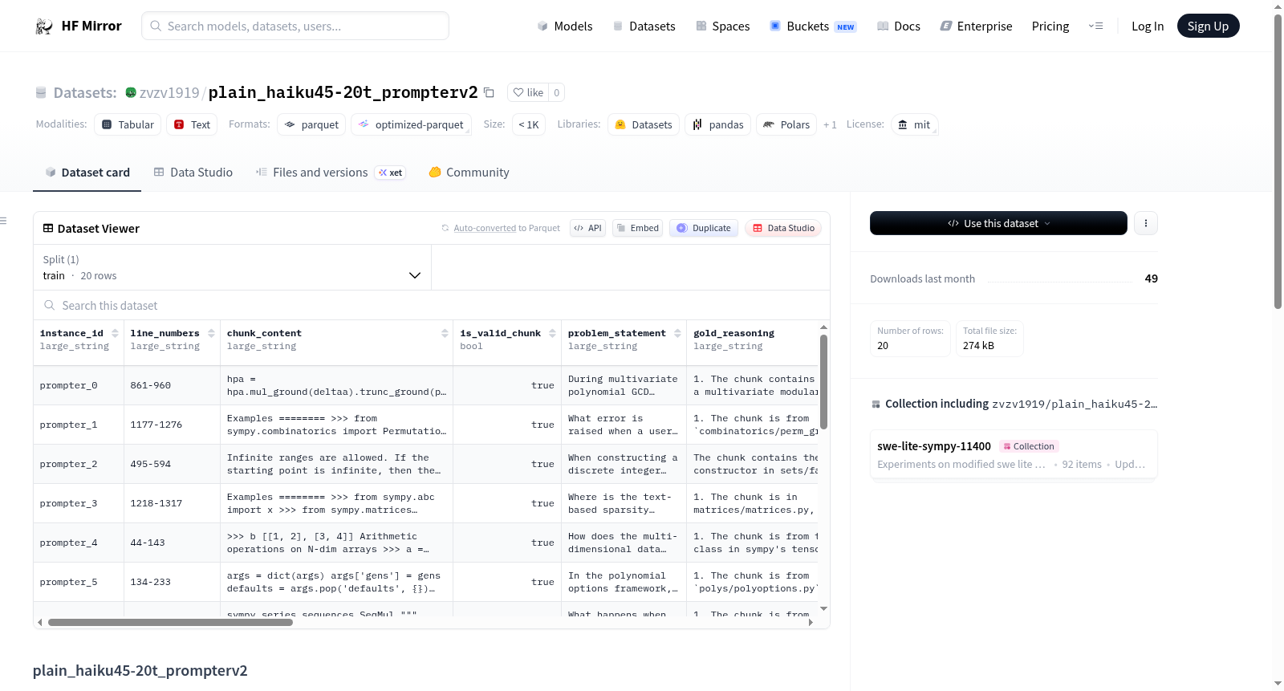The width and height of the screenshot is (1284, 691).
Task: Sort by the chunk_content column
Action: (445, 333)
